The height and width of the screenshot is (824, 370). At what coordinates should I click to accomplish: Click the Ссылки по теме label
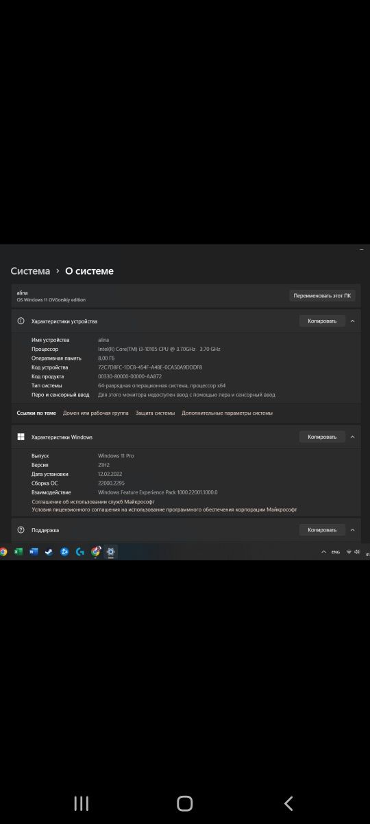(36, 413)
